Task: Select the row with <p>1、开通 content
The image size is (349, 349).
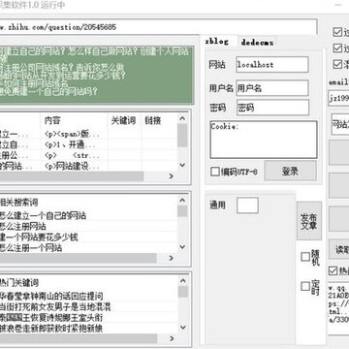Action: (x=88, y=144)
